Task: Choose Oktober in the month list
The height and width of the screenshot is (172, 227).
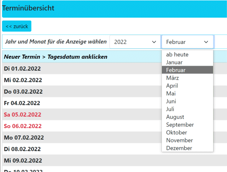Action: coord(188,133)
